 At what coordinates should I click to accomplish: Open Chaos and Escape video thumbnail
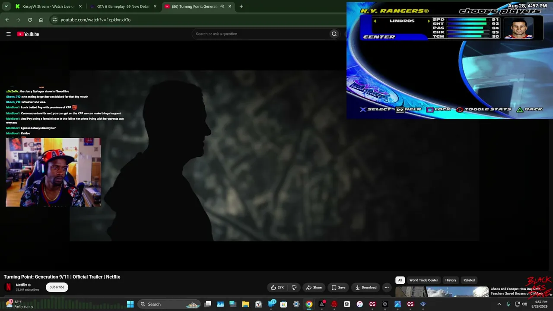point(442,292)
